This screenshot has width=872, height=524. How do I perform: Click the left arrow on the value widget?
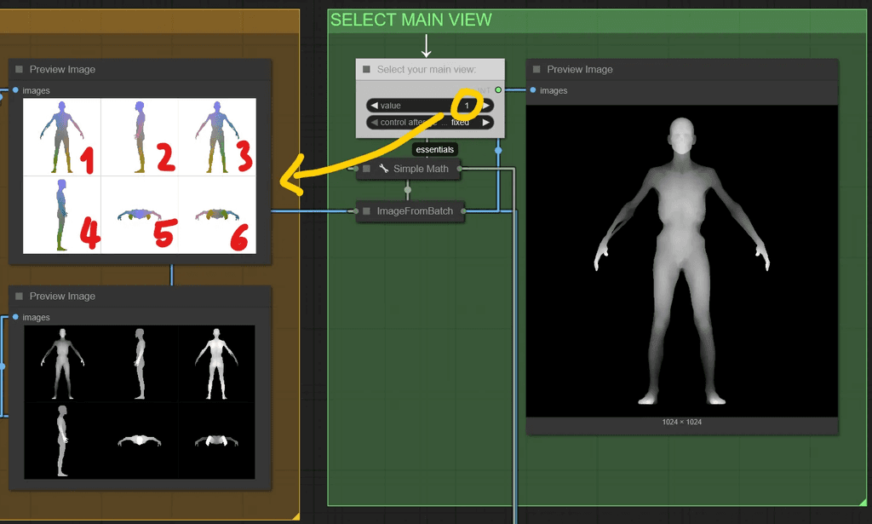click(374, 107)
